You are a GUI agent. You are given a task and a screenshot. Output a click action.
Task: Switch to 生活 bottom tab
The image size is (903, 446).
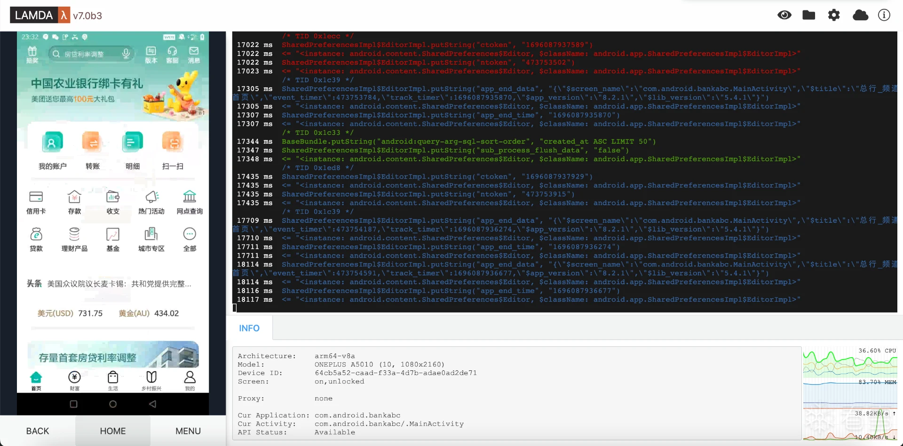pos(113,381)
